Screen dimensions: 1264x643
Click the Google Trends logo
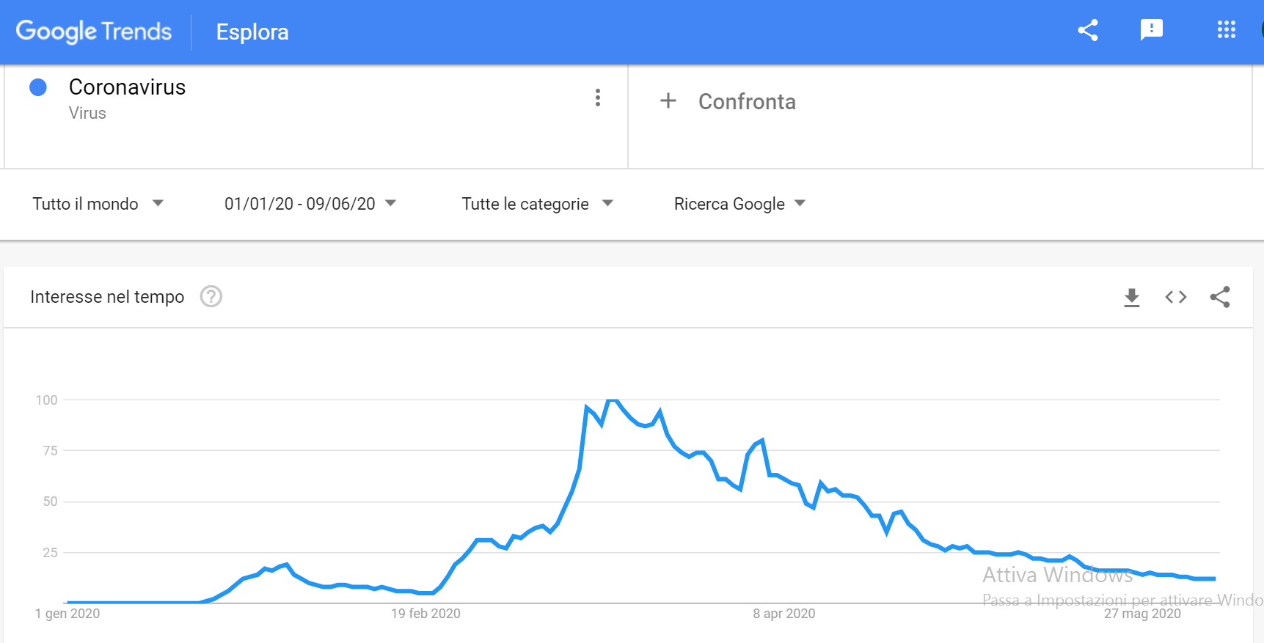pyautogui.click(x=94, y=32)
